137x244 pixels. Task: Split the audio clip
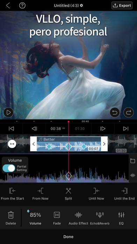[x=68, y=194]
